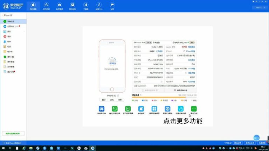Viewport: 269px width, 151px height.
Task: Click the jailbreak-now link in jailbreak status row
Action: [159, 51]
